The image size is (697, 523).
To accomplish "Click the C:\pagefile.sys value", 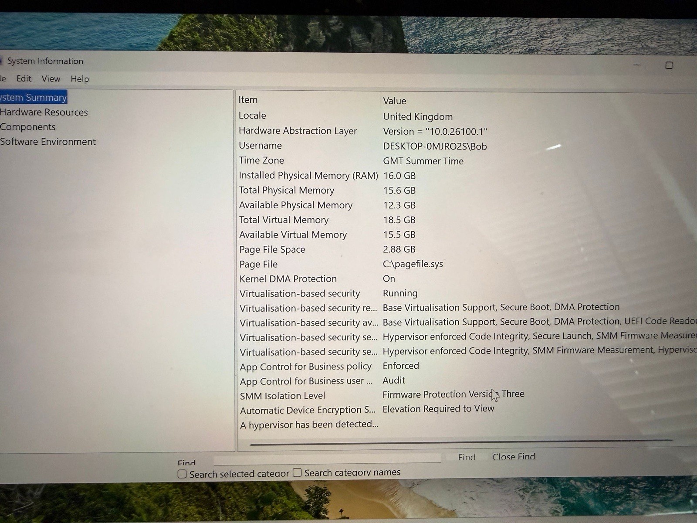I will [413, 264].
